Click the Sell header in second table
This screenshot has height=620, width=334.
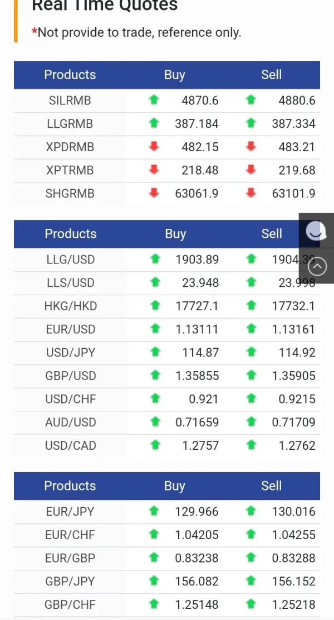[x=272, y=234]
